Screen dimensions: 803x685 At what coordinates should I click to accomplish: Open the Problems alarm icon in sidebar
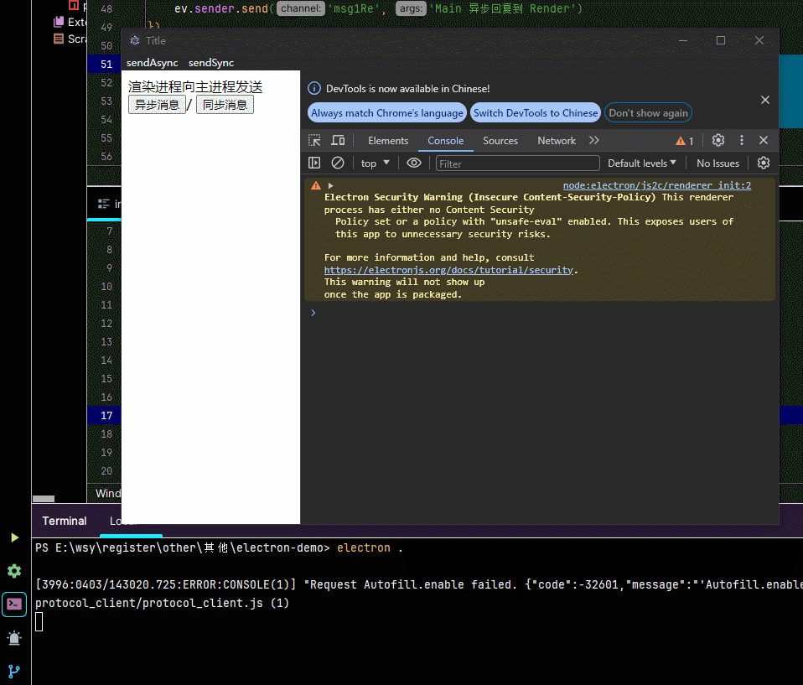tap(14, 638)
